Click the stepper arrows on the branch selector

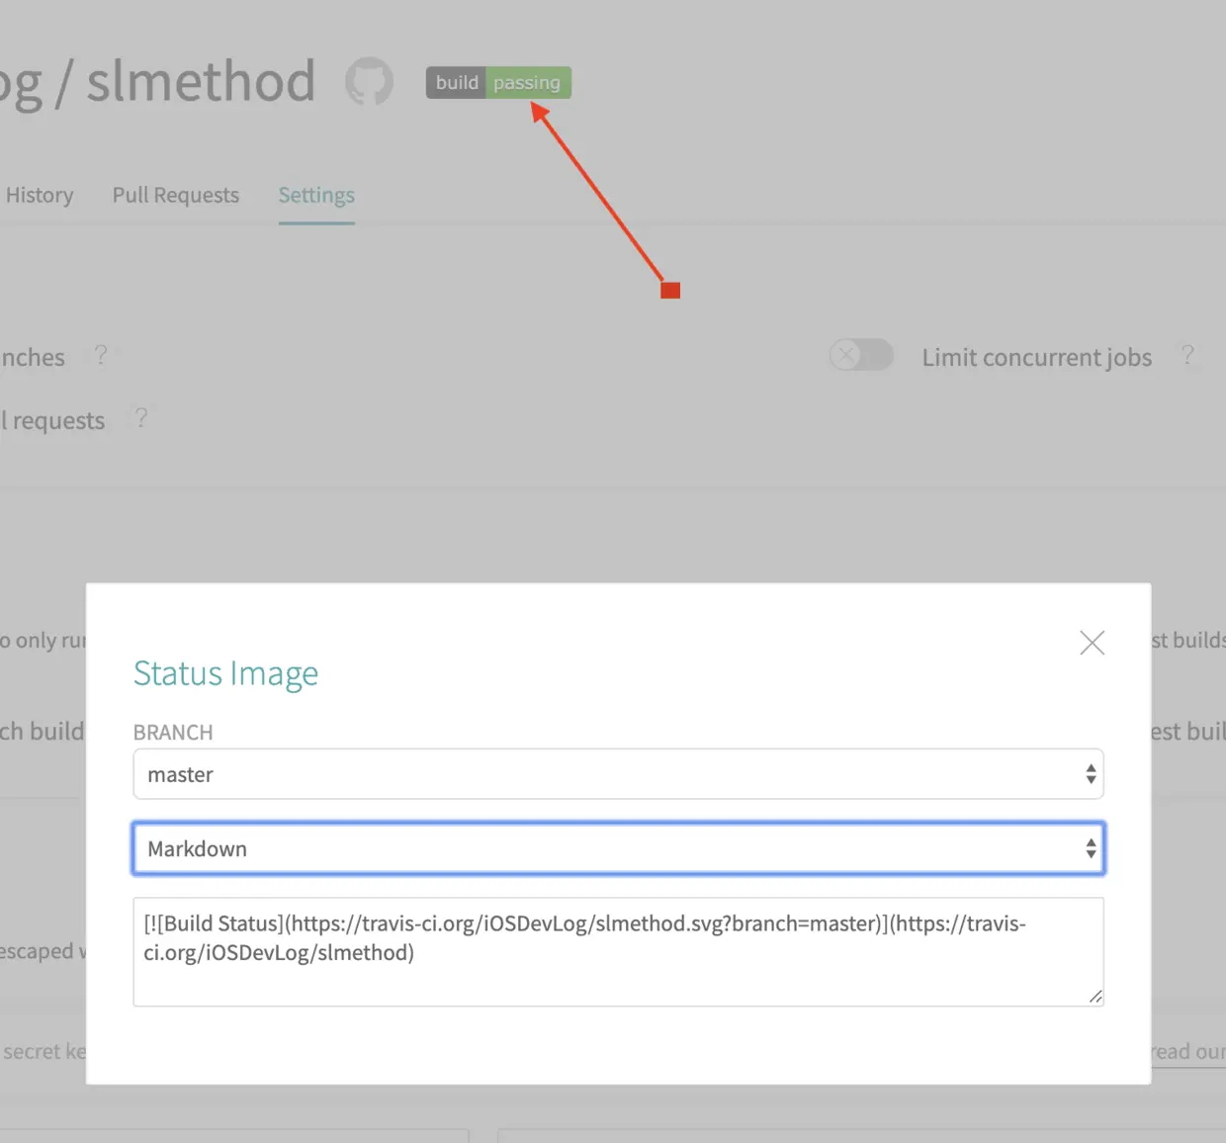pos(1091,774)
